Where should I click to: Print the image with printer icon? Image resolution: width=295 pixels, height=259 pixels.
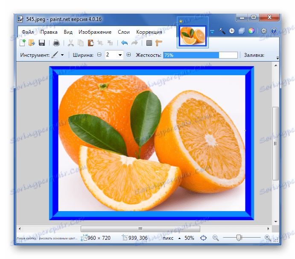(x=56, y=43)
